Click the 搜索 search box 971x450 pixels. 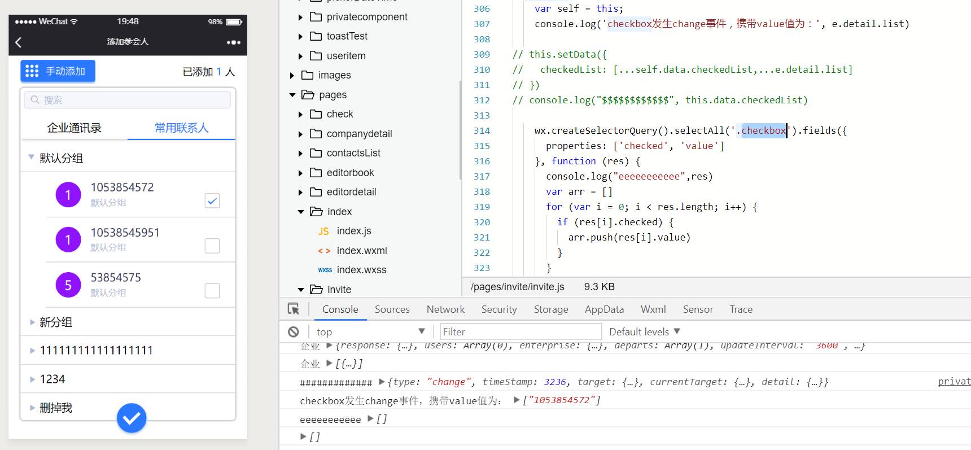[x=128, y=100]
